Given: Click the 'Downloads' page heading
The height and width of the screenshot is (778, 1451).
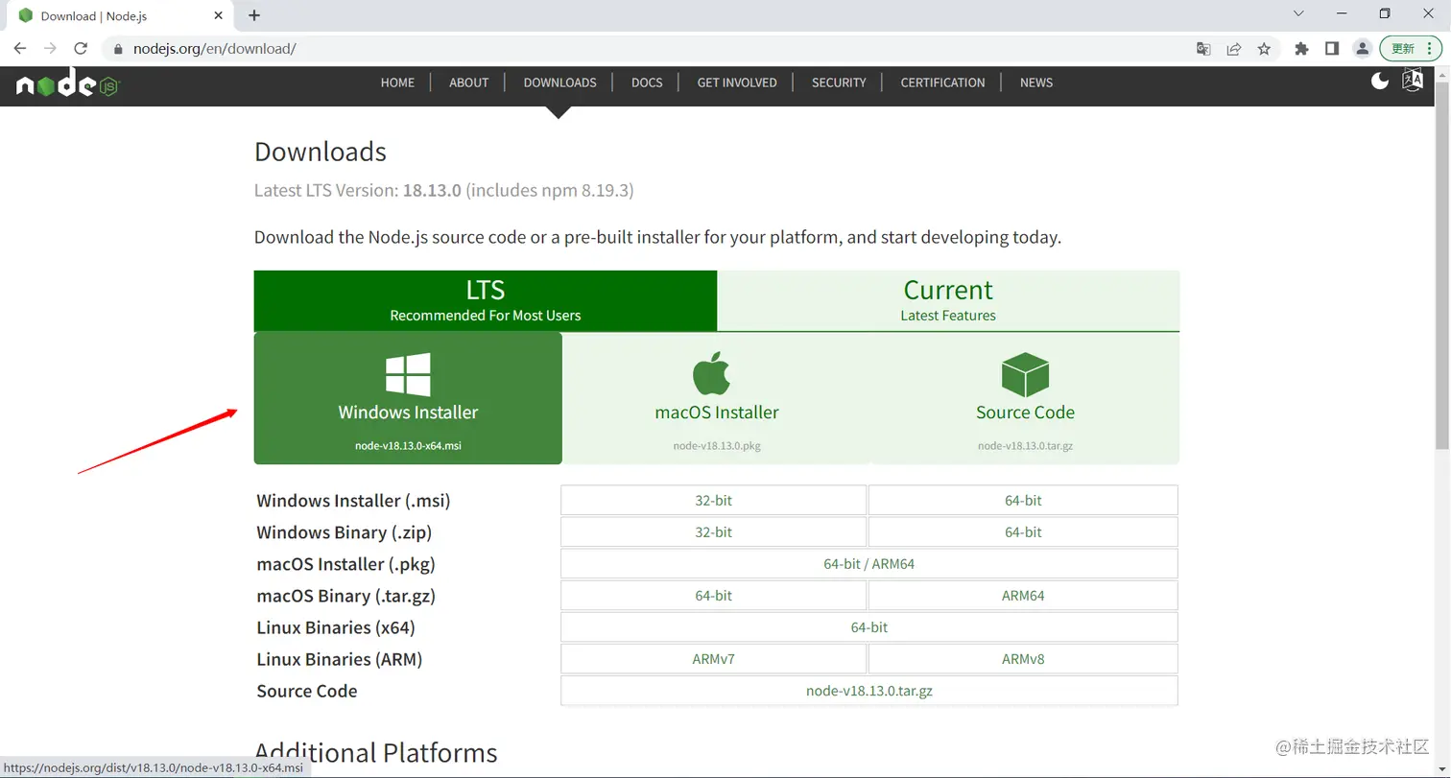Looking at the screenshot, I should click(321, 152).
